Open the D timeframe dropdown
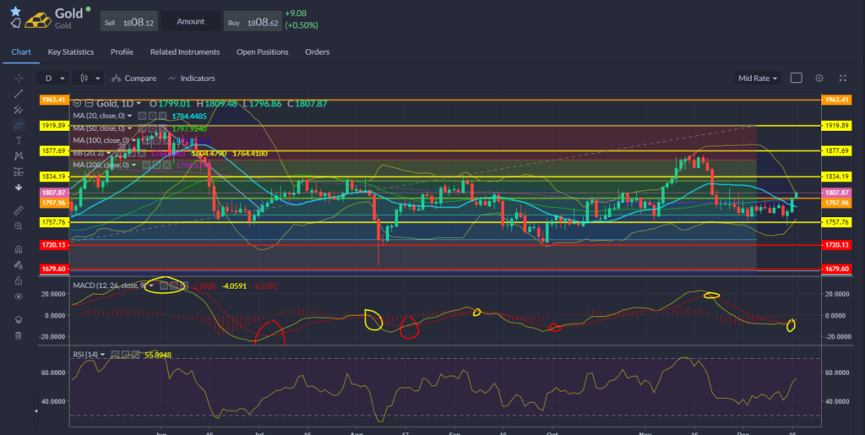Image resolution: width=865 pixels, height=435 pixels. (53, 79)
